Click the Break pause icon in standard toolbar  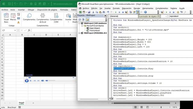[119, 12]
